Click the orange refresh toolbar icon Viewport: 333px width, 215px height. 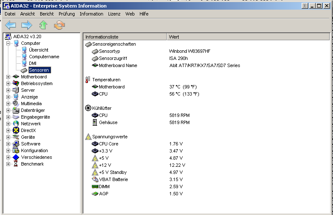[x=59, y=25]
